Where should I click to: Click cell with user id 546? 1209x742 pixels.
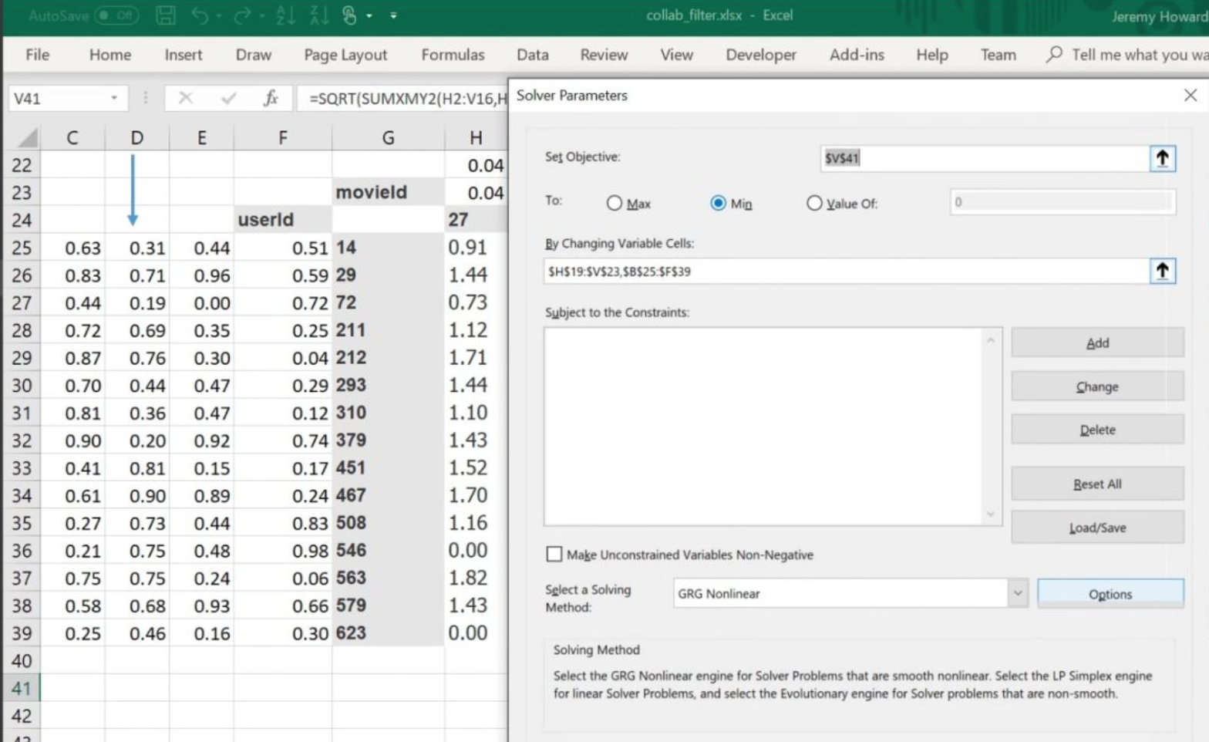[388, 551]
